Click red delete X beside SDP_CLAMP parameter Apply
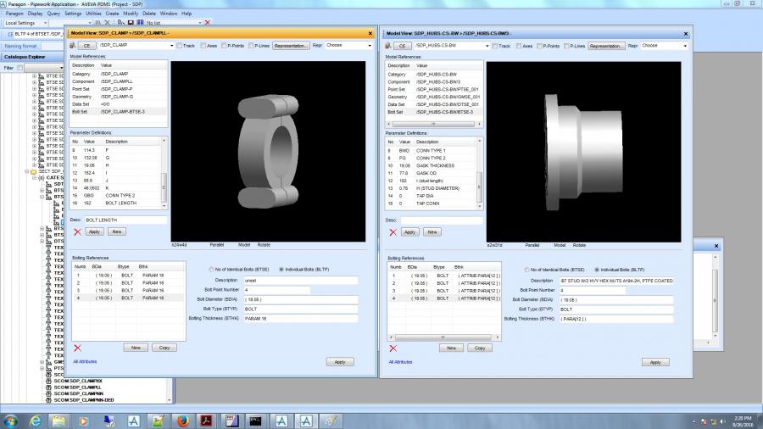Viewport: 763px width, 429px height. 77,232
